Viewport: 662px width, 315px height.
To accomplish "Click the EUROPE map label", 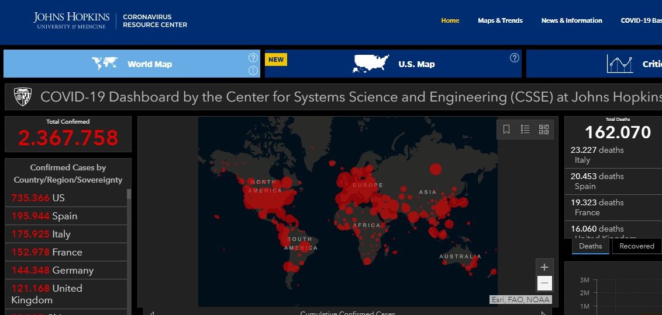I will [368, 185].
